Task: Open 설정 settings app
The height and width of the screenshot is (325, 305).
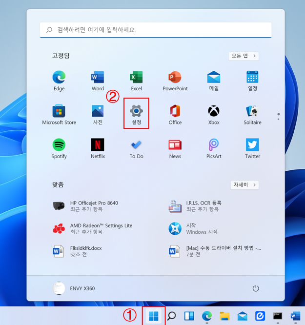Action: (136, 115)
